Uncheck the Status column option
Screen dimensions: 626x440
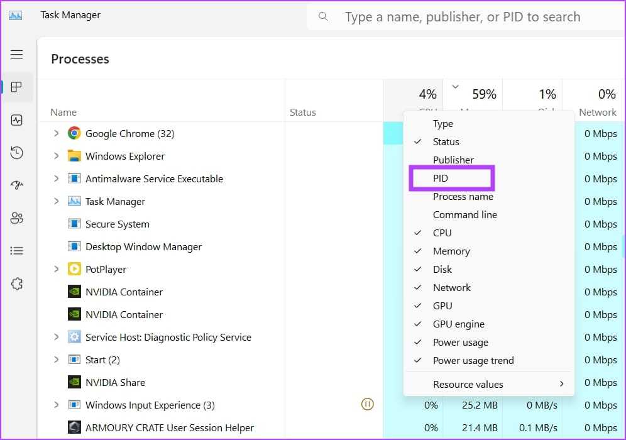(446, 142)
